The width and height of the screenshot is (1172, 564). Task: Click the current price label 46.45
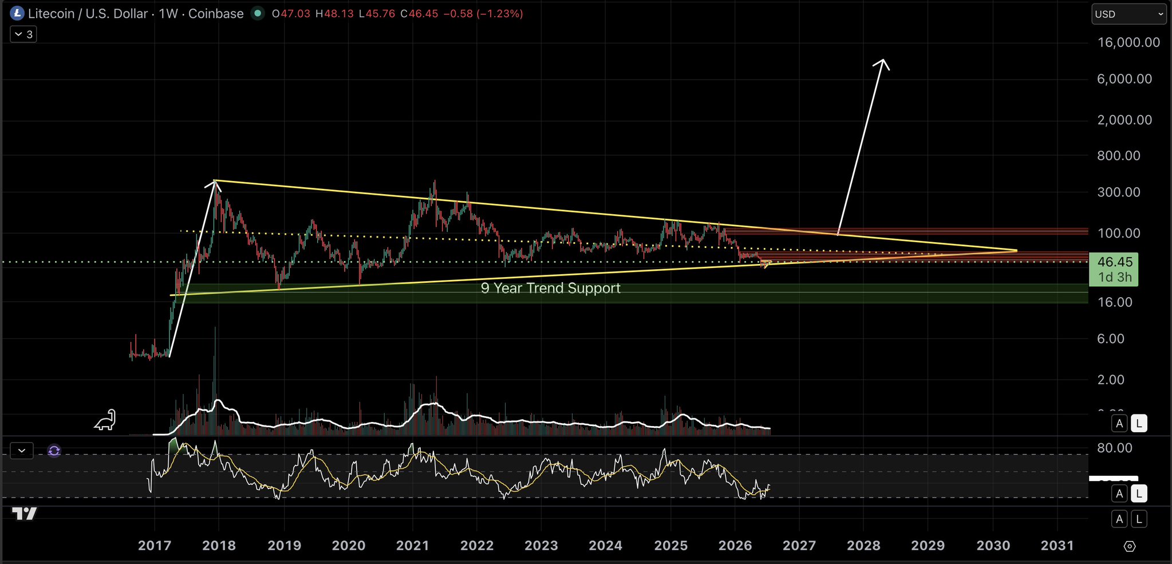1114,269
